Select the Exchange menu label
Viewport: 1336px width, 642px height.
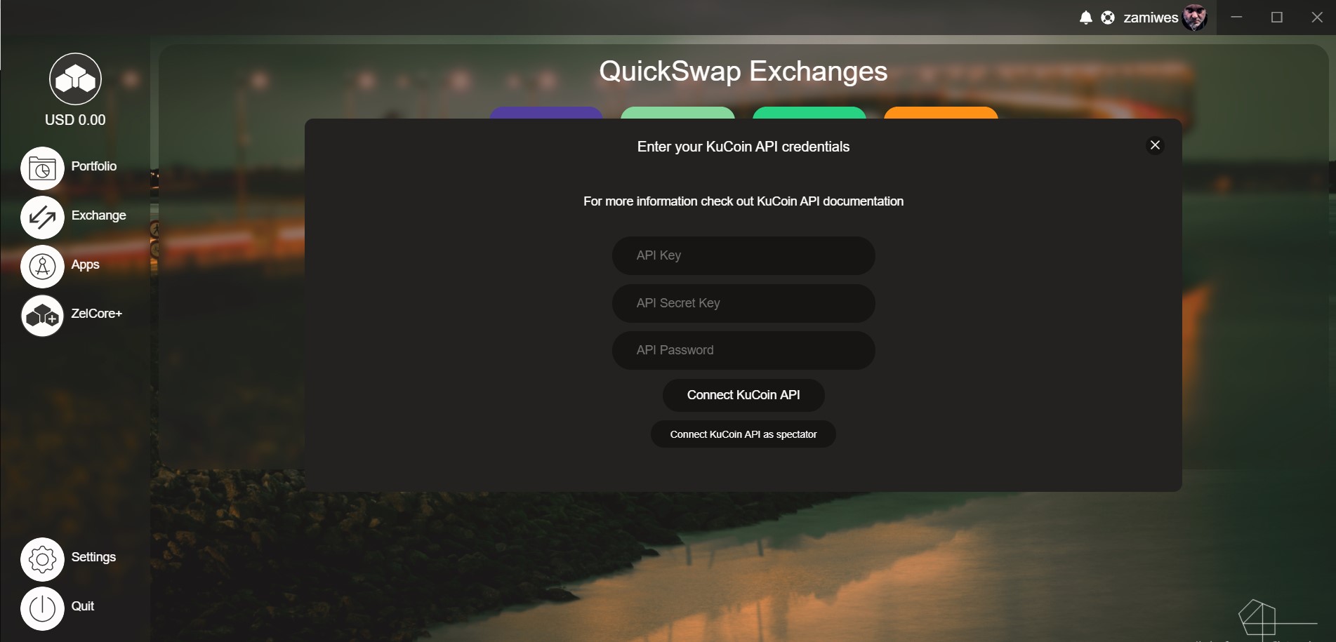[99, 215]
